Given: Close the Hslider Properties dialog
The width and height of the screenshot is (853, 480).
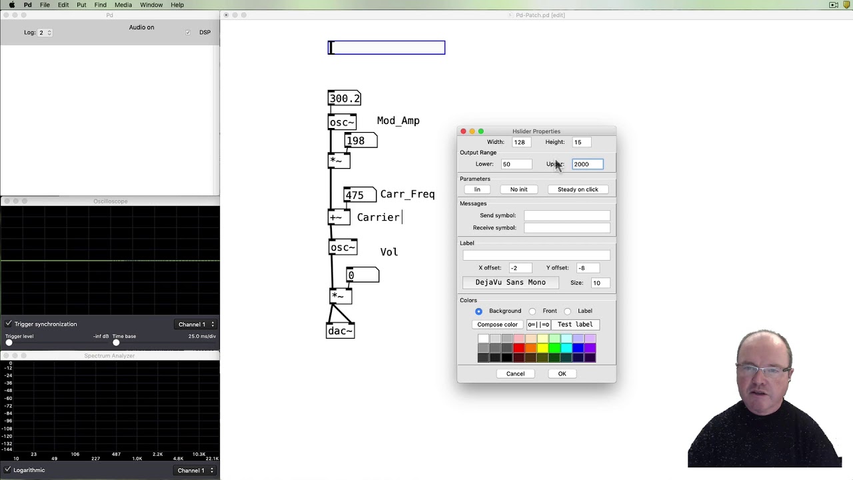Looking at the screenshot, I should tap(463, 131).
